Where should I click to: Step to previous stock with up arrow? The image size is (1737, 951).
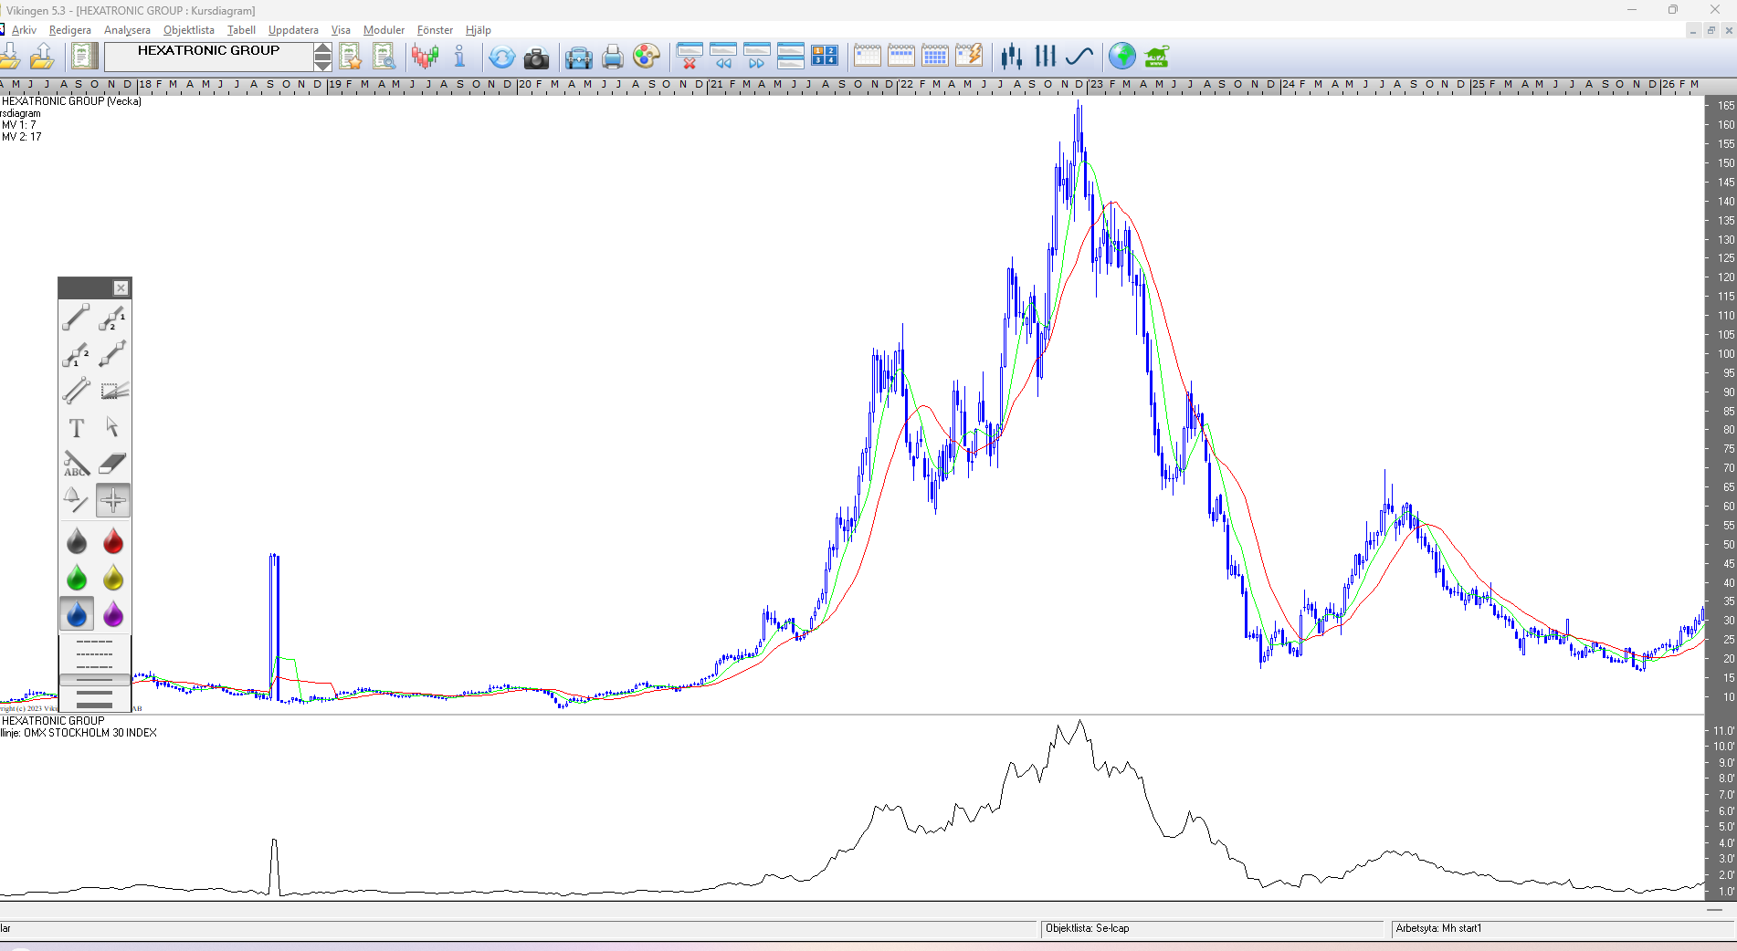(323, 49)
